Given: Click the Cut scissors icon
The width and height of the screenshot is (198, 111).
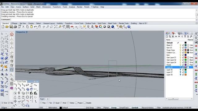Looking at the screenshot, I should [23, 27].
